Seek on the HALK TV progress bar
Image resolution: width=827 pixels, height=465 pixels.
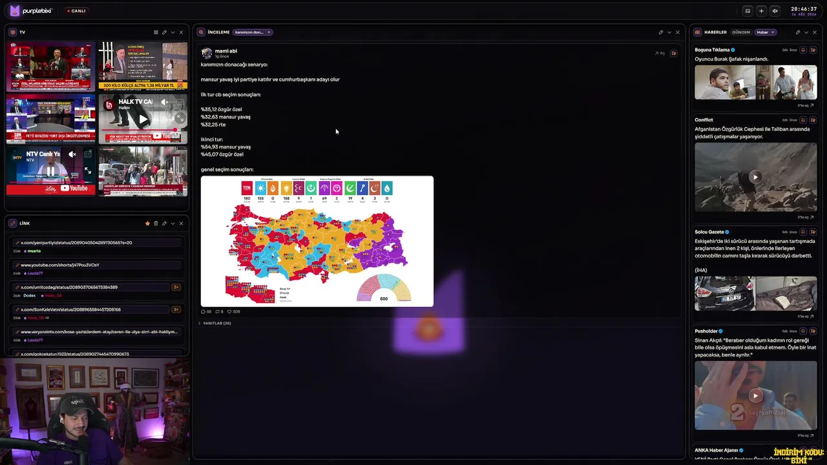(143, 130)
